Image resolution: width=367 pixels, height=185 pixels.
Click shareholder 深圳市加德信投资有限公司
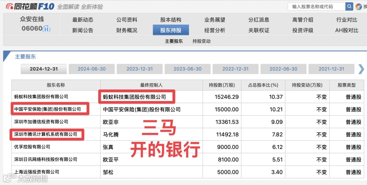point(41,122)
